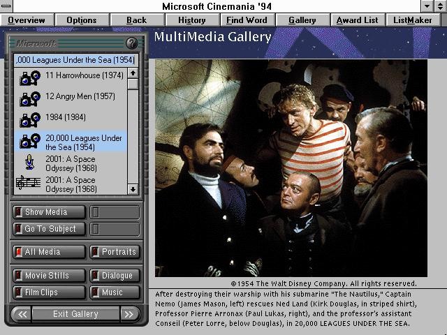The width and height of the screenshot is (447, 335).
Task: Select the 1984 (1984) entry
Action: click(x=71, y=119)
